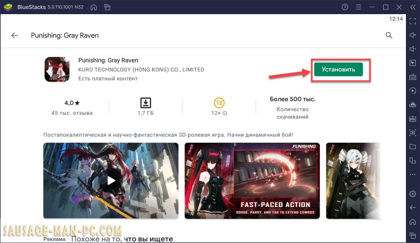Open the BlueStacks help question mark

point(345,7)
